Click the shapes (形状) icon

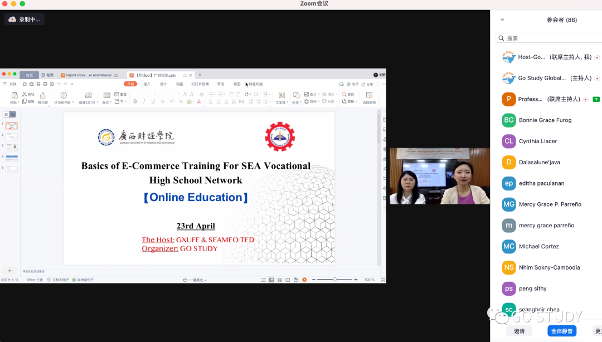click(297, 96)
